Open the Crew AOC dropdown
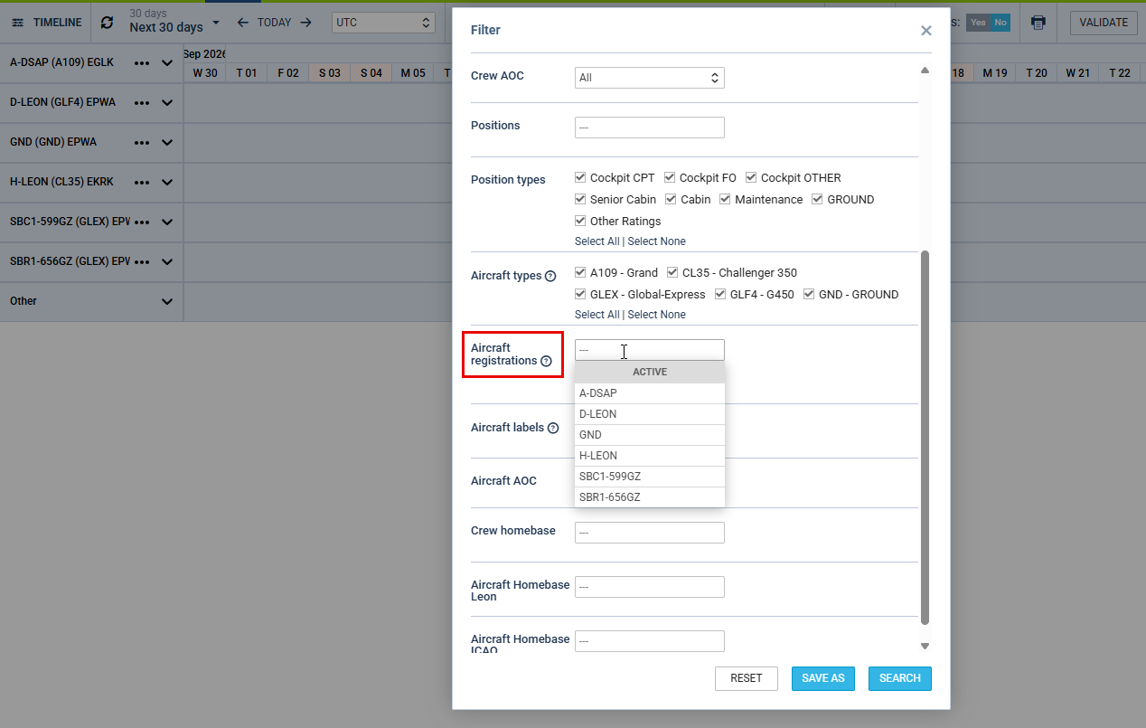The image size is (1146, 728). click(x=650, y=78)
